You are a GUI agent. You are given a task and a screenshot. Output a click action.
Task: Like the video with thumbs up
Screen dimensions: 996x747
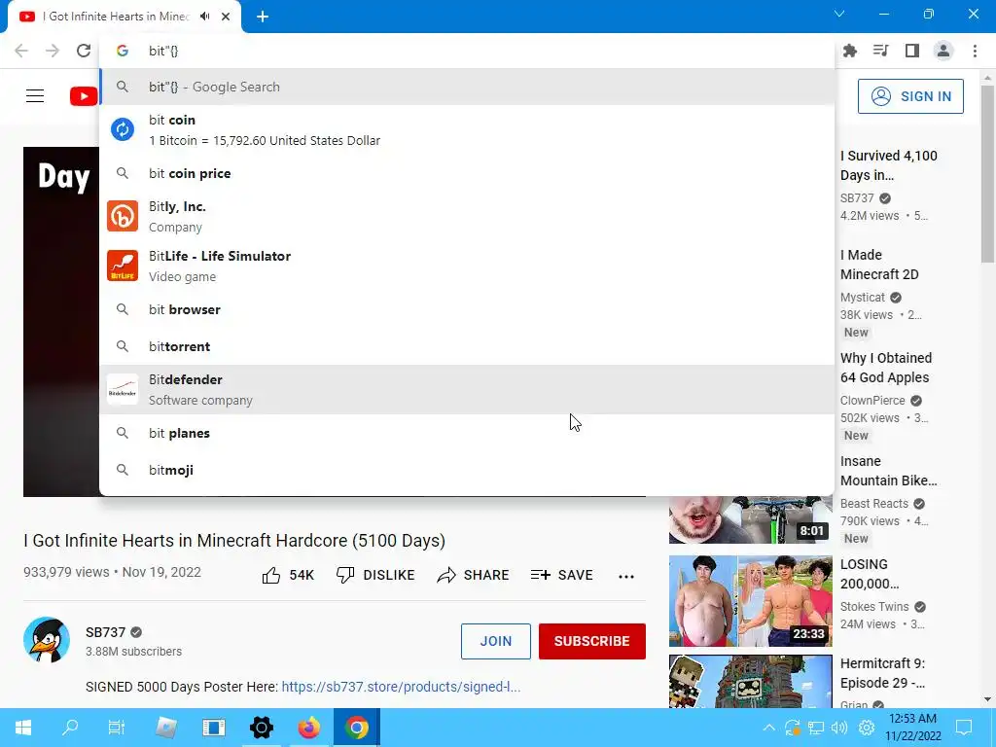[288, 576]
